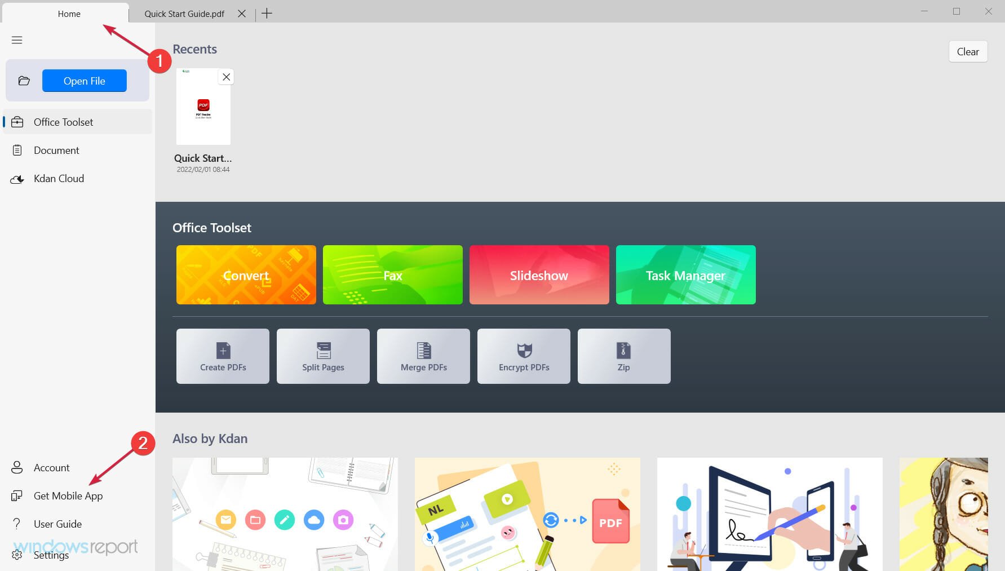1005x571 pixels.
Task: Open the Document sidebar item
Action: (x=78, y=150)
